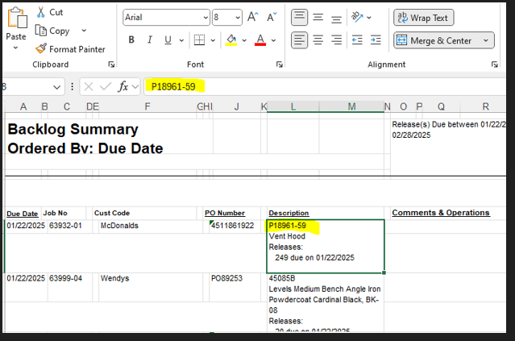
Task: Open the Paste options dropdown arrow
Action: pyautogui.click(x=15, y=48)
